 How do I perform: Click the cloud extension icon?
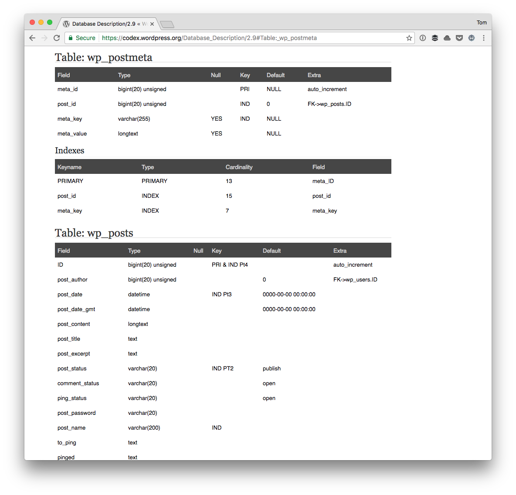tap(447, 38)
